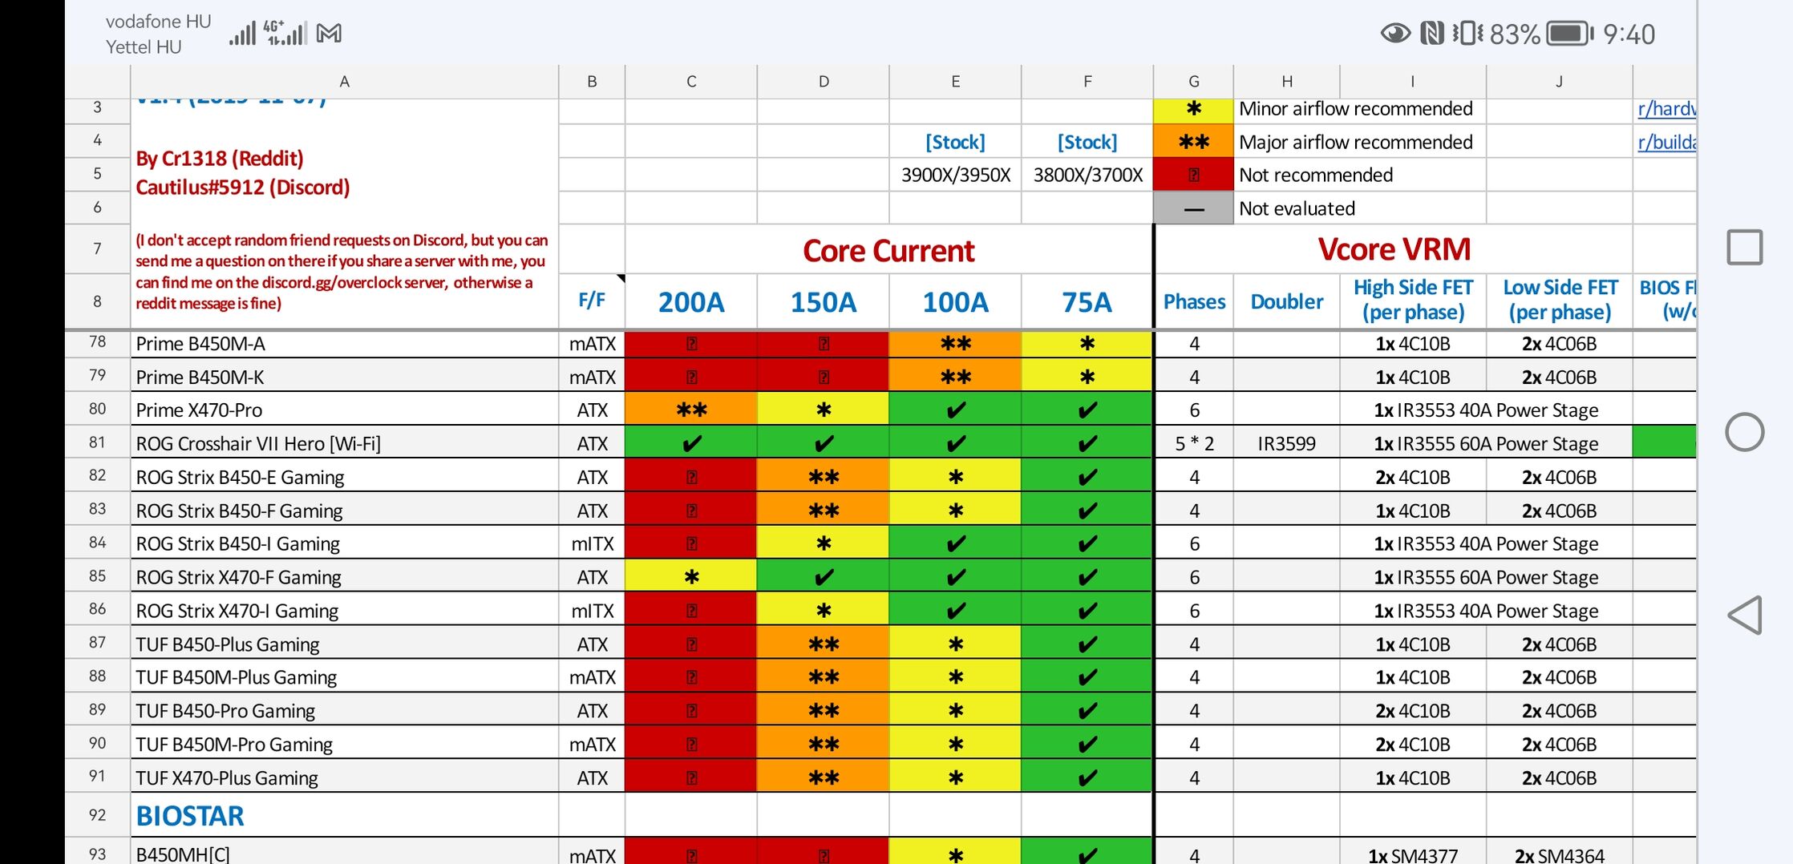Click the "200A" column title

click(691, 302)
